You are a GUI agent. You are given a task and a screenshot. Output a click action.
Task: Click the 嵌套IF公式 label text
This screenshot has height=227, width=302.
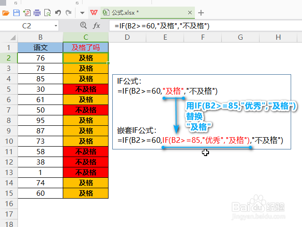pyautogui.click(x=137, y=131)
